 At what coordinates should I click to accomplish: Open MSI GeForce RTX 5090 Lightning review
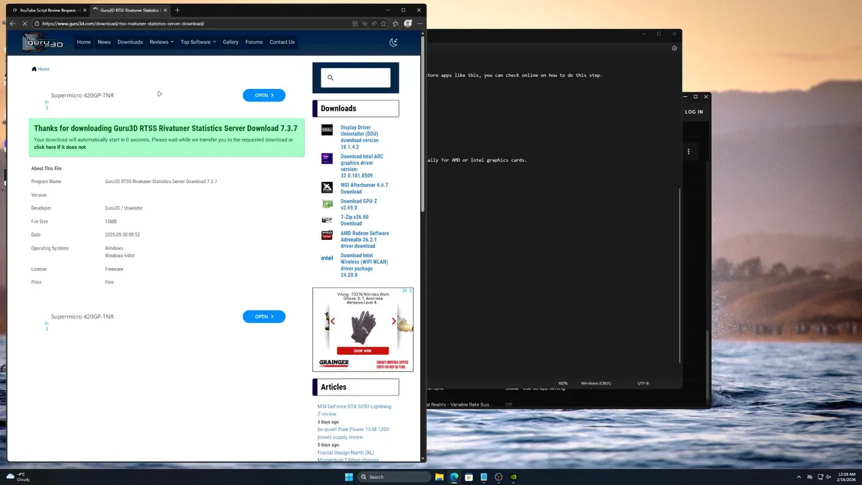click(x=354, y=410)
